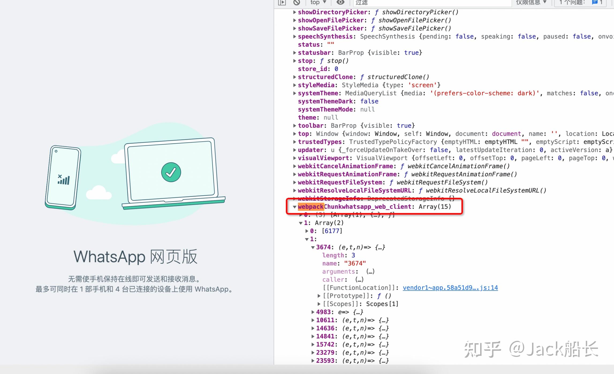
Task: Expand array element "0: [6177]"
Action: (306, 231)
